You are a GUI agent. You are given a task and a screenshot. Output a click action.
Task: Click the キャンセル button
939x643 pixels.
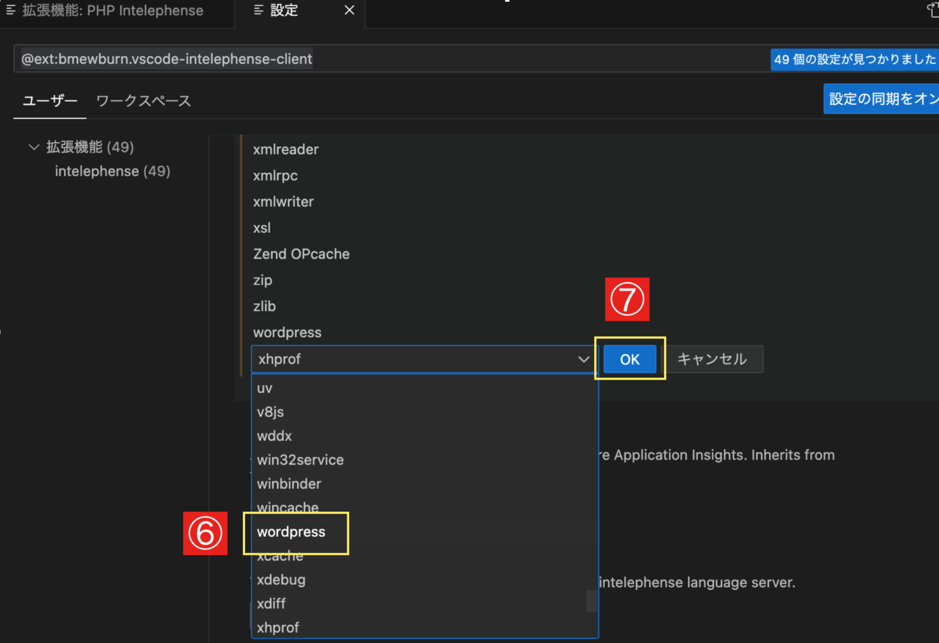tap(713, 359)
